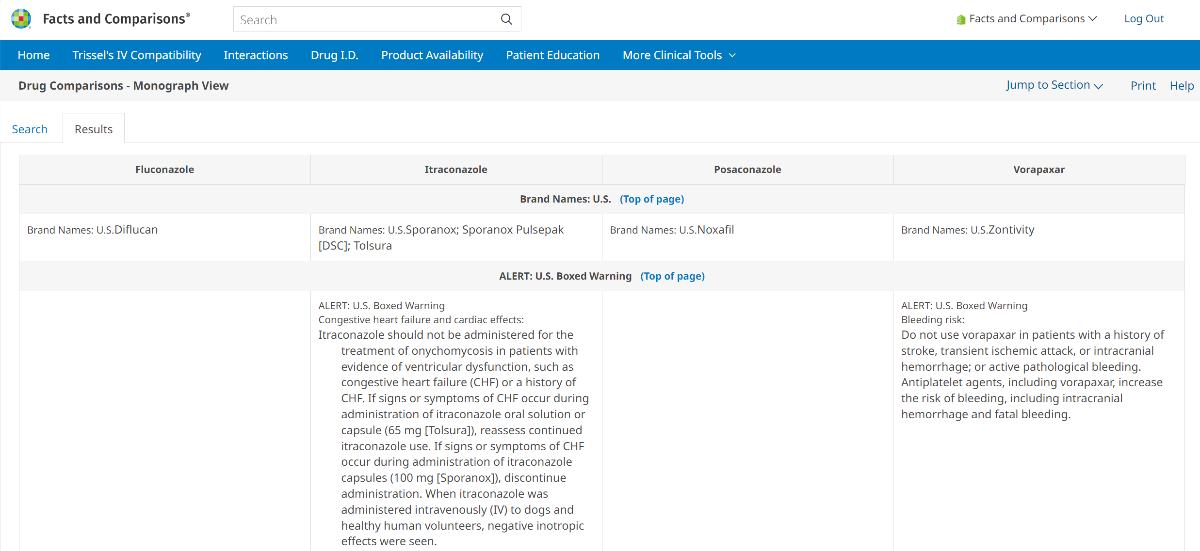Open the More Clinical Tools menu
Viewport: 1200px width, 551px height.
point(679,55)
